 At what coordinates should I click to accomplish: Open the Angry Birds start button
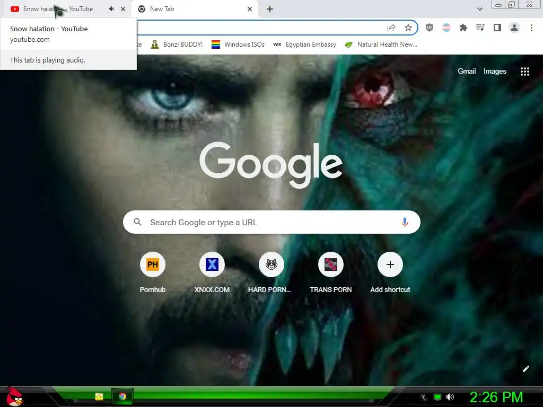pos(14,396)
